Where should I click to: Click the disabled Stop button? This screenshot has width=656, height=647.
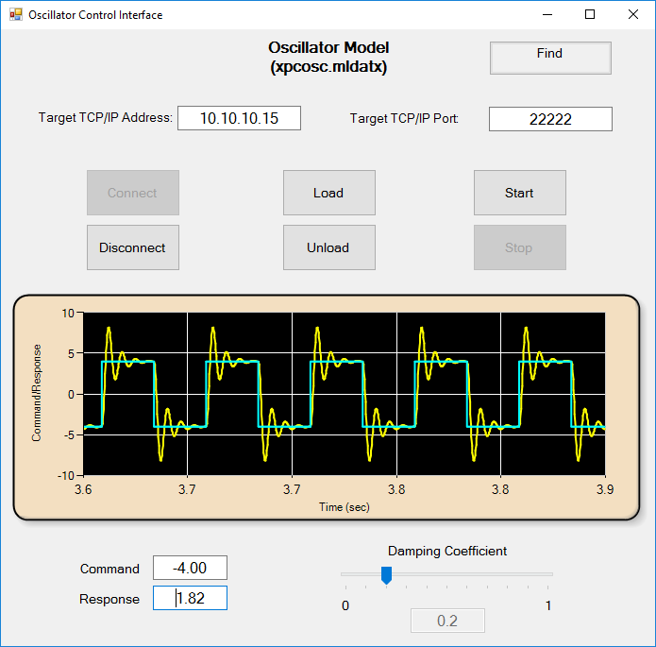tap(520, 247)
